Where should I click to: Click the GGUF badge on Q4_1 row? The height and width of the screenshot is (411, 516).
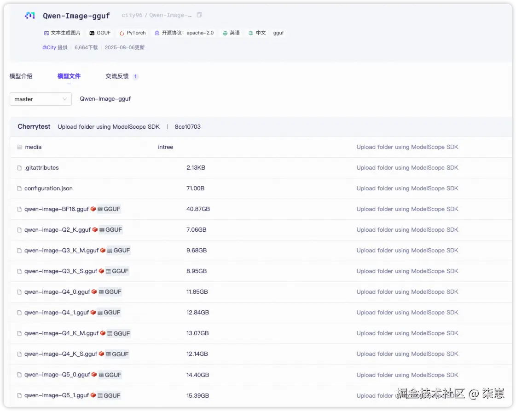(109, 313)
